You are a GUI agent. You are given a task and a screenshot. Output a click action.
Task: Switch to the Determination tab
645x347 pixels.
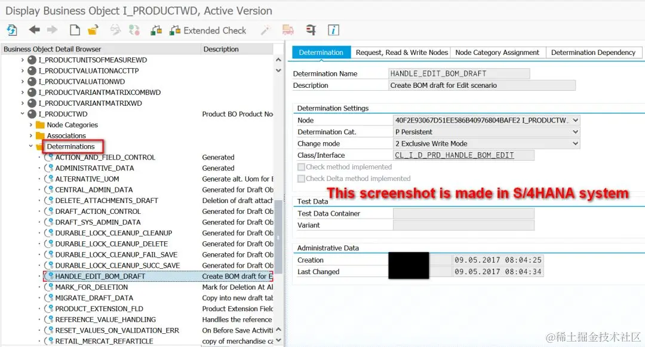(x=321, y=53)
